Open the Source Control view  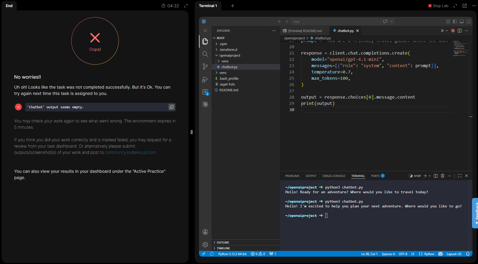click(205, 67)
